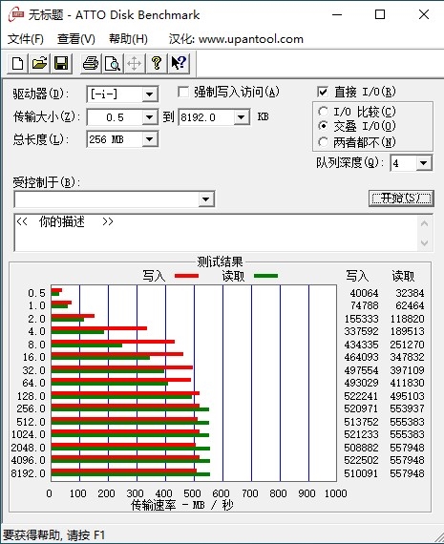The image size is (444, 544).
Task: Click the write value 155333
Action: (x=361, y=319)
